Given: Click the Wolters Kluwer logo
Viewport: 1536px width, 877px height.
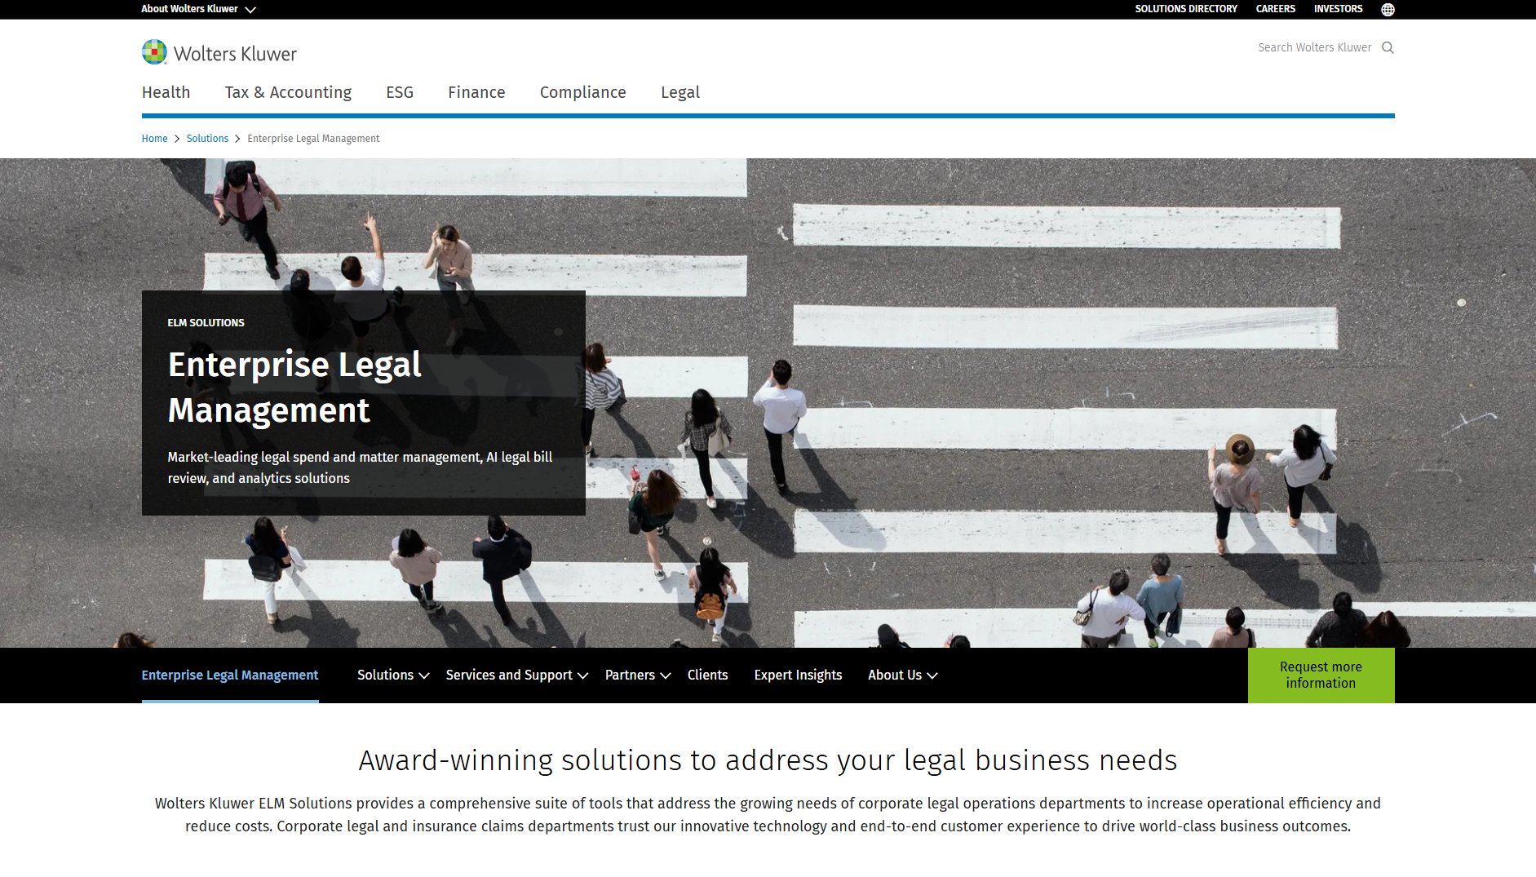Looking at the screenshot, I should pos(219,51).
